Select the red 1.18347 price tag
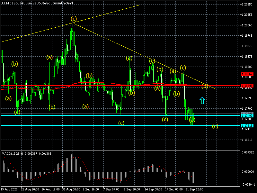The image size is (257, 193). pyautogui.click(x=247, y=86)
